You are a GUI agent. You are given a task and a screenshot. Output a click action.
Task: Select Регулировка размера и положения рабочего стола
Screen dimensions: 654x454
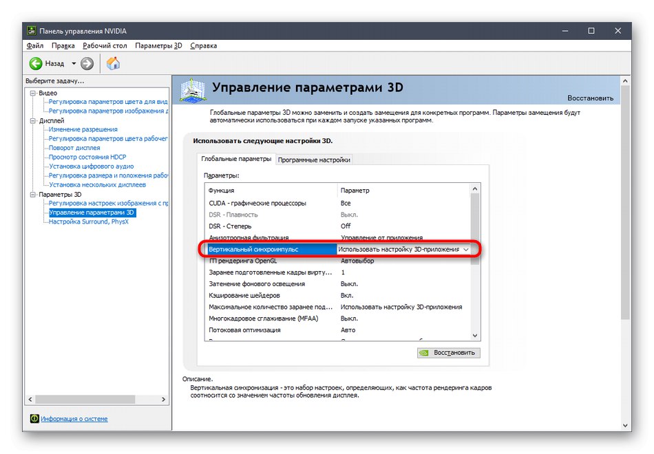[x=108, y=175]
